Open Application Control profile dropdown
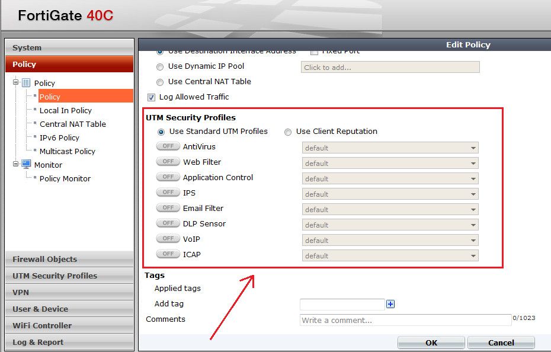The height and width of the screenshot is (352, 551). click(x=390, y=179)
